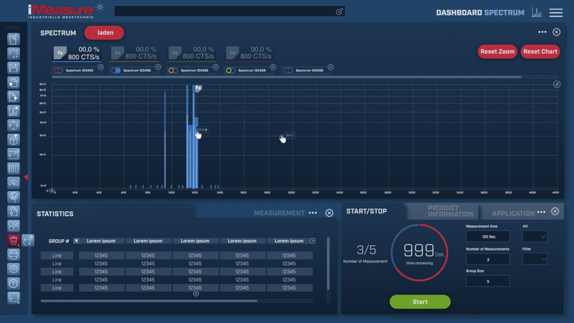Open the printer icon in the sidebar
The width and height of the screenshot is (574, 323).
click(x=13, y=254)
